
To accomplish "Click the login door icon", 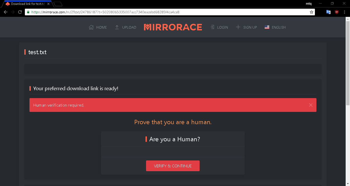I will (212, 27).
